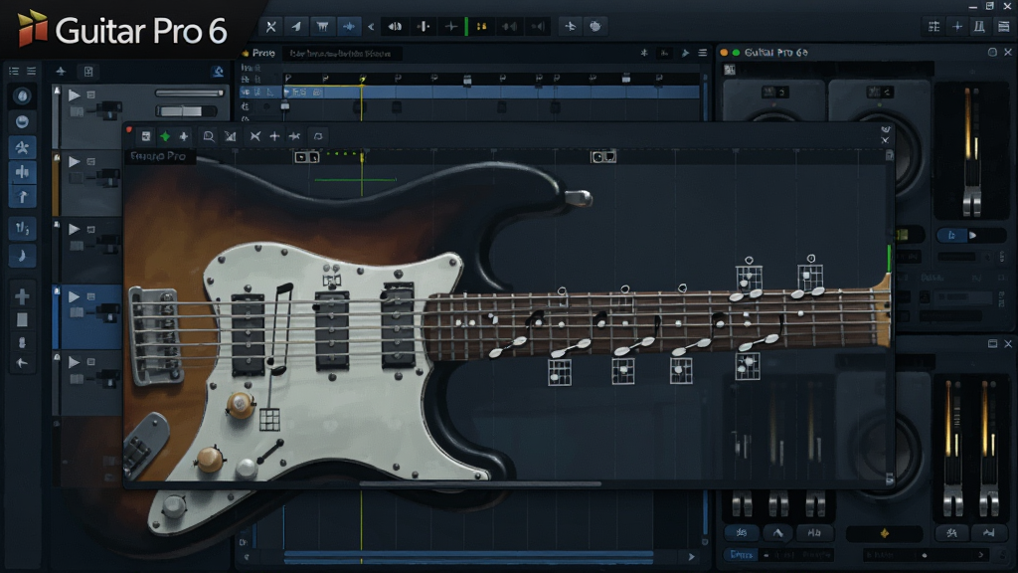Toggle the list view icon at sidebar top

14,71
